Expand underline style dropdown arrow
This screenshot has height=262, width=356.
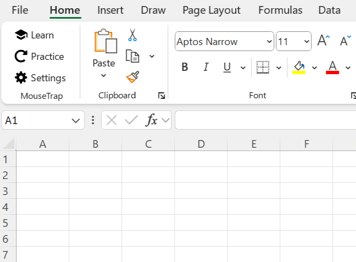pos(243,68)
